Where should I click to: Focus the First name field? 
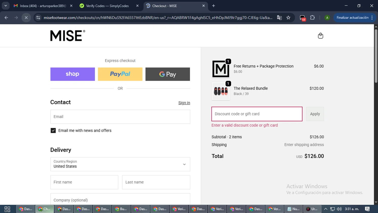(x=84, y=182)
